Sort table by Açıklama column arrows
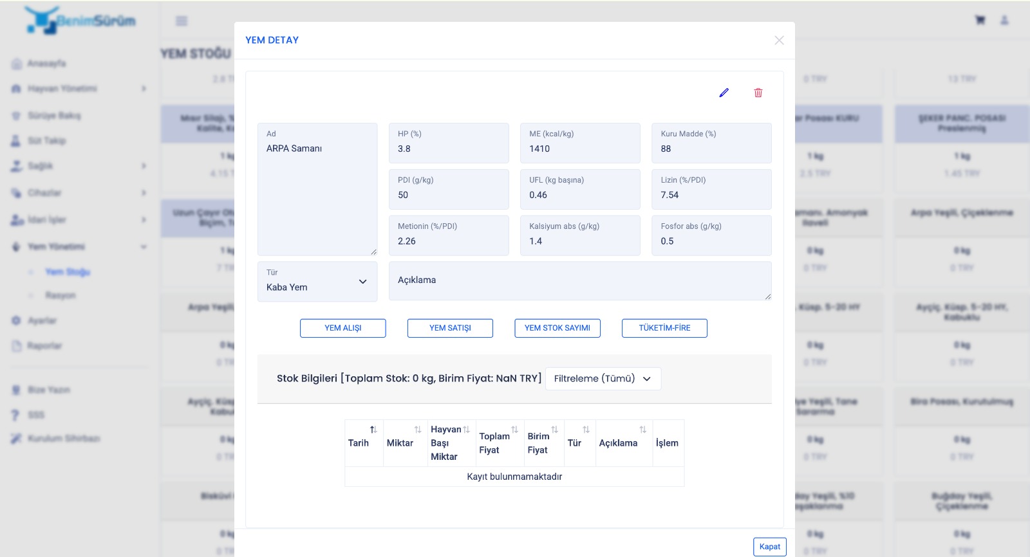The height and width of the screenshot is (557, 1030). [642, 430]
